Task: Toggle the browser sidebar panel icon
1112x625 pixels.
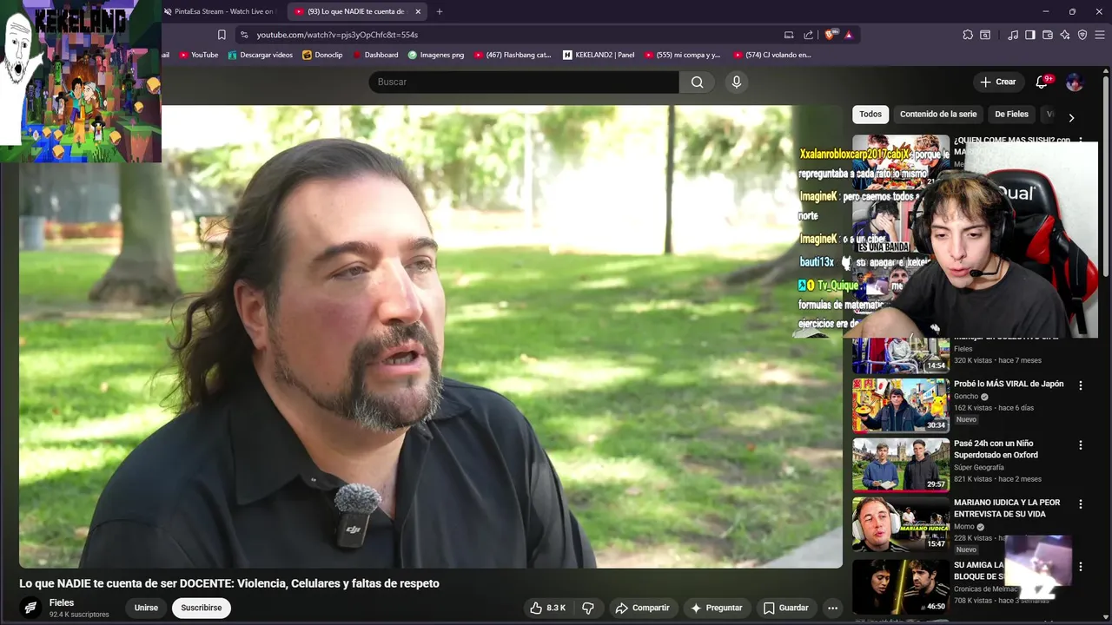Action: (x=1030, y=35)
